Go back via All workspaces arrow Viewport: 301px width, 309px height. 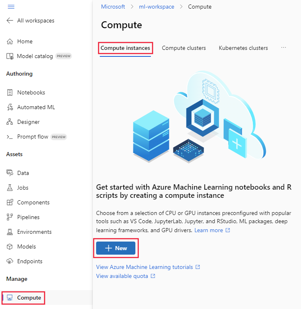tap(10, 20)
